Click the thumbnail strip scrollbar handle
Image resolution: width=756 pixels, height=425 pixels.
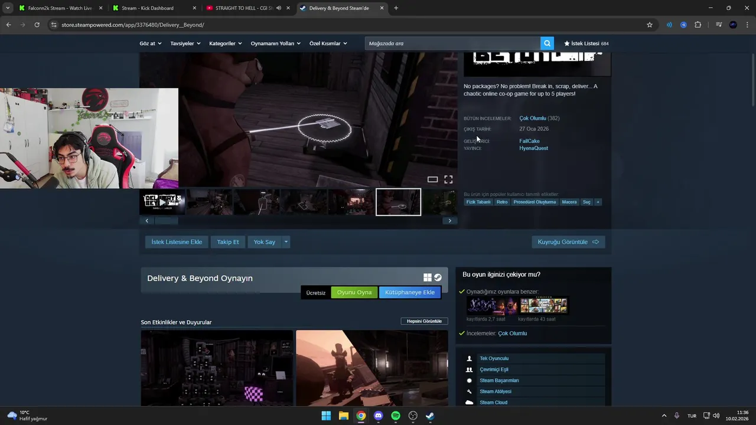point(166,221)
